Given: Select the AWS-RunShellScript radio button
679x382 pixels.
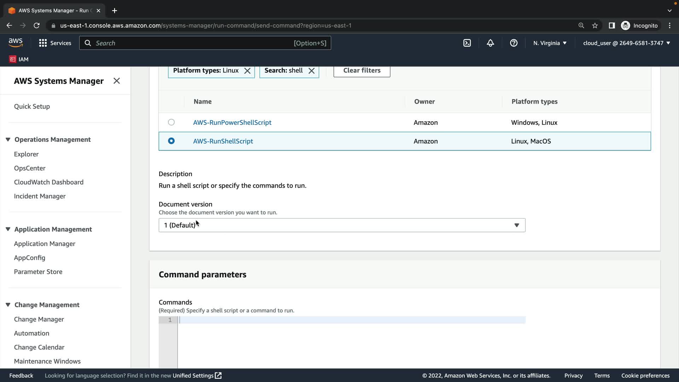Looking at the screenshot, I should (171, 141).
